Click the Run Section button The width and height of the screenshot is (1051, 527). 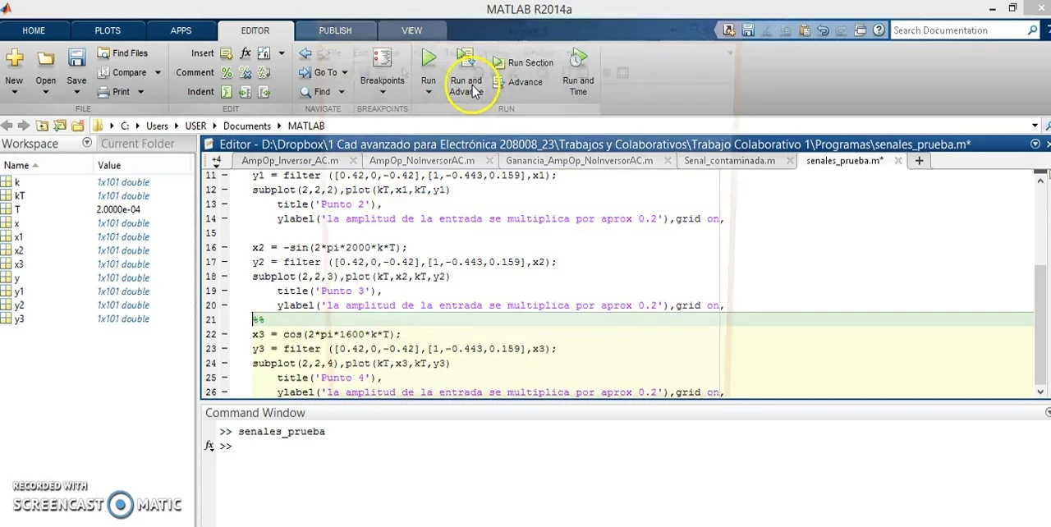click(523, 62)
